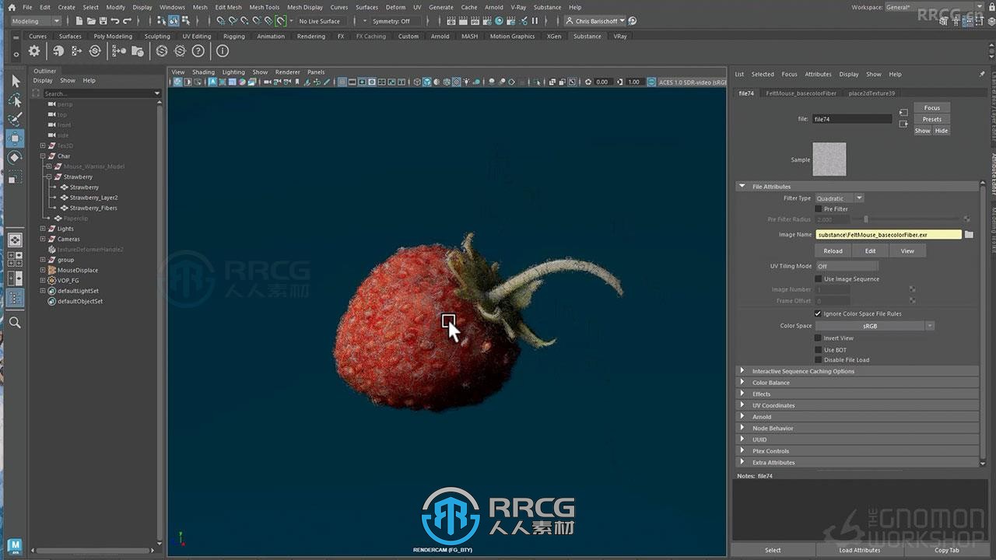Click the Presets button

(x=932, y=119)
